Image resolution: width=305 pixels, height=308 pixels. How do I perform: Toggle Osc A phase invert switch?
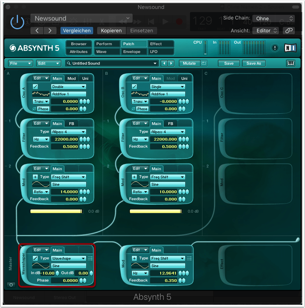tap(34, 109)
